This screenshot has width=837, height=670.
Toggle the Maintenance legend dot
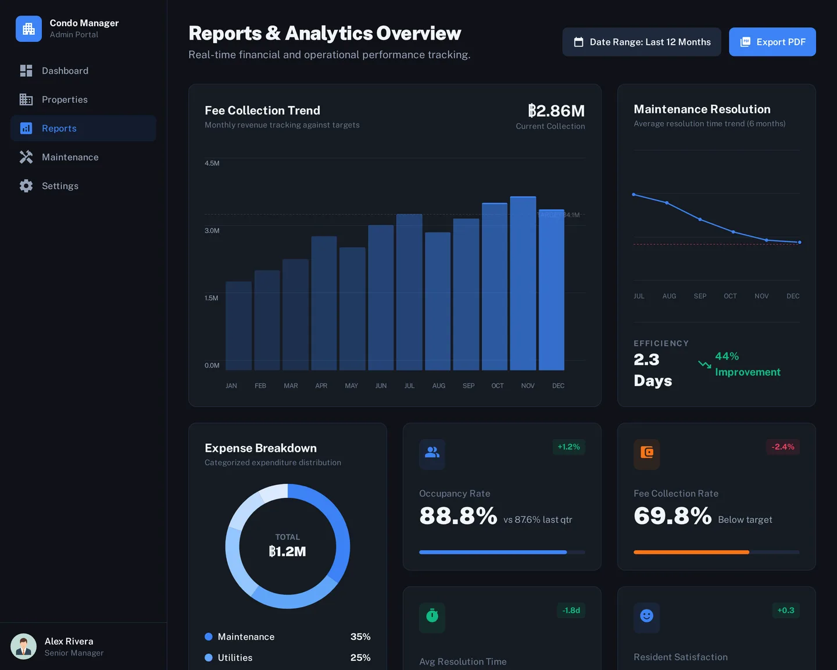(209, 637)
